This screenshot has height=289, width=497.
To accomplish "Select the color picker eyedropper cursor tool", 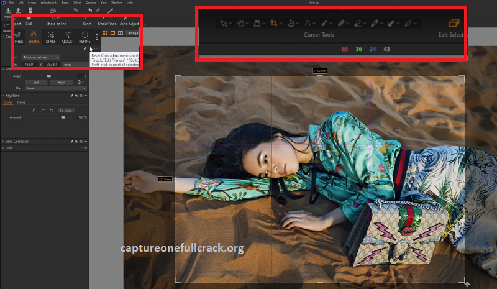I will pos(375,23).
